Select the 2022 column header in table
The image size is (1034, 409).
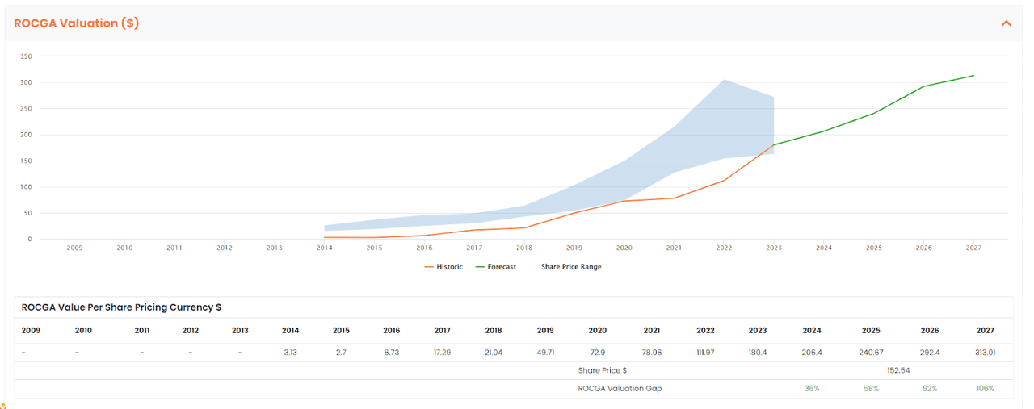tap(705, 331)
